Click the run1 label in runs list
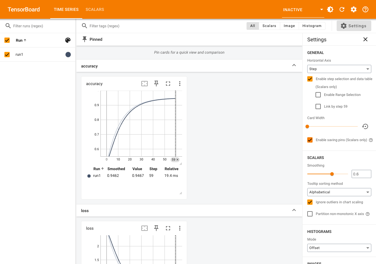This screenshot has width=376, height=264. [x=19, y=54]
